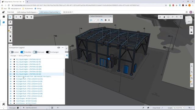Click the list view icon beside legend
The width and height of the screenshot is (195, 110).
tap(67, 55)
